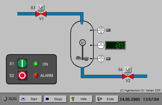This screenshot has height=105, width=162.
Task: Click the LIS 2 level sensor circle
Action: click(x=101, y=30)
